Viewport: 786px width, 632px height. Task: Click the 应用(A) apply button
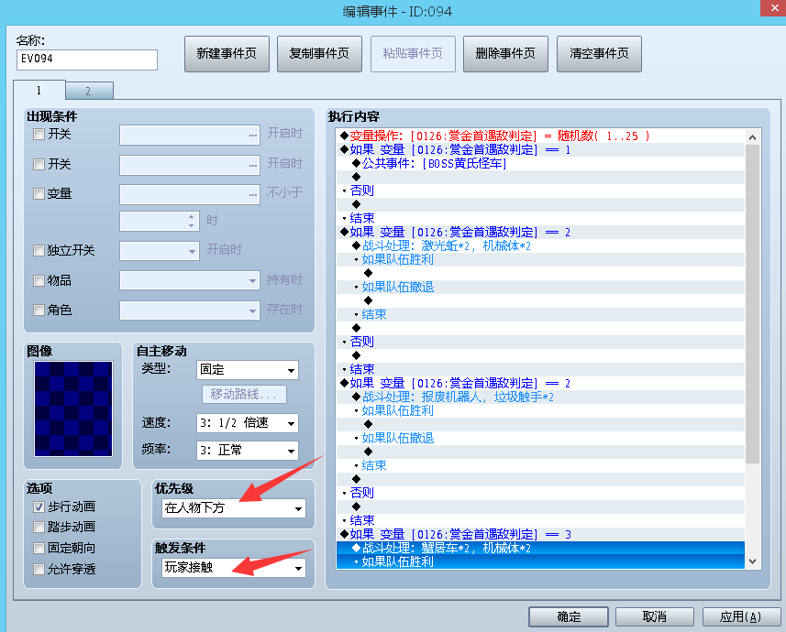(741, 616)
